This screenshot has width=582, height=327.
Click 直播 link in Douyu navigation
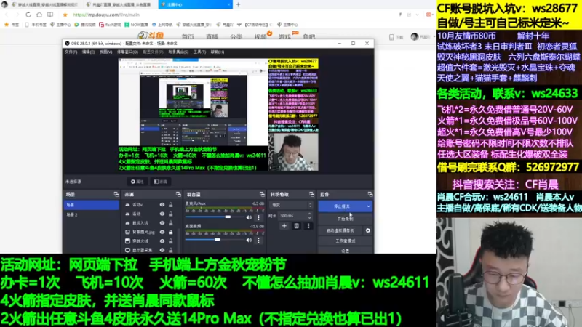tap(212, 36)
